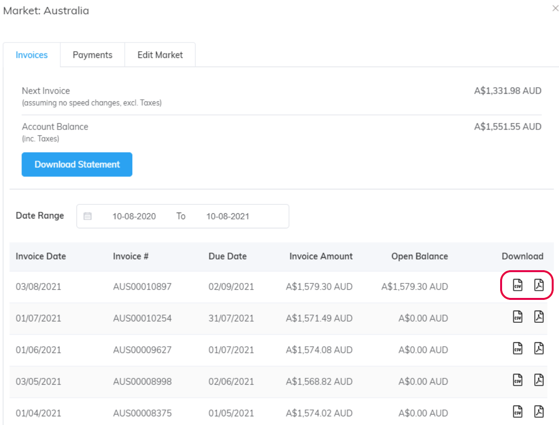
Task: Close the Market: Australia dialog
Action: click(555, 8)
